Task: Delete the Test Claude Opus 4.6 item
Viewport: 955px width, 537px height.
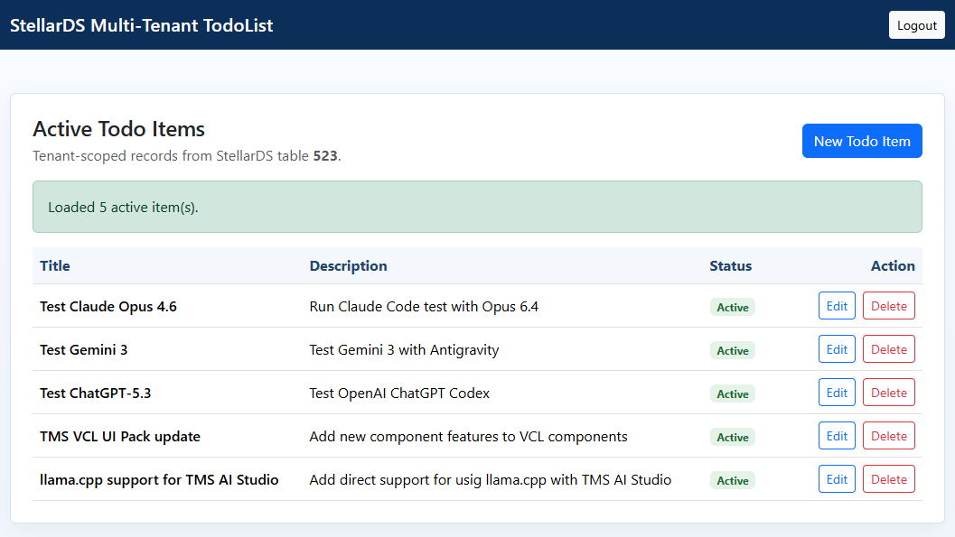Action: (888, 305)
